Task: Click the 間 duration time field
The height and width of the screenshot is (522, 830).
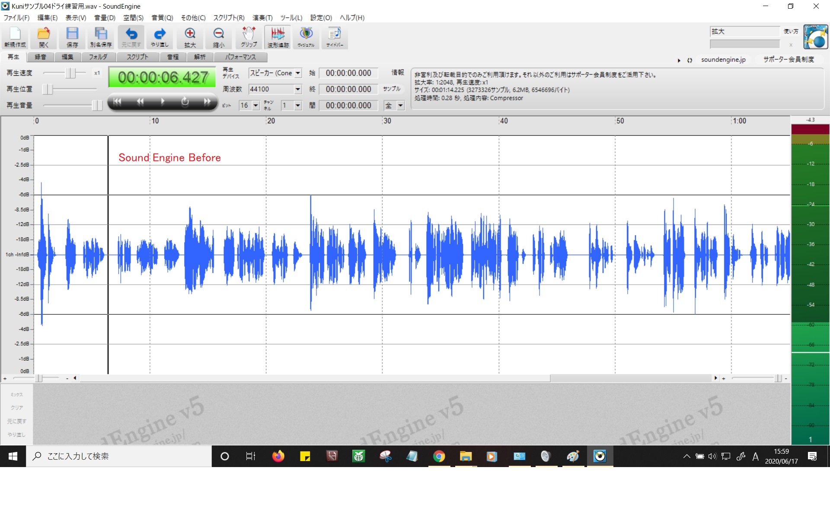Action: pyautogui.click(x=348, y=106)
